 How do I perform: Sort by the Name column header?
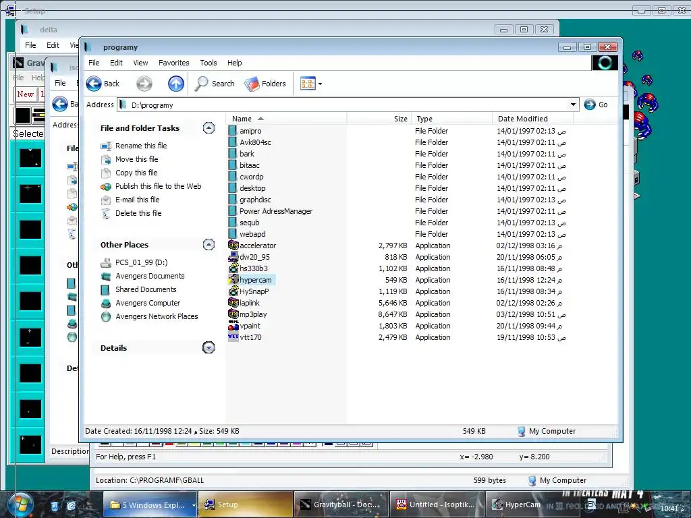coord(286,119)
